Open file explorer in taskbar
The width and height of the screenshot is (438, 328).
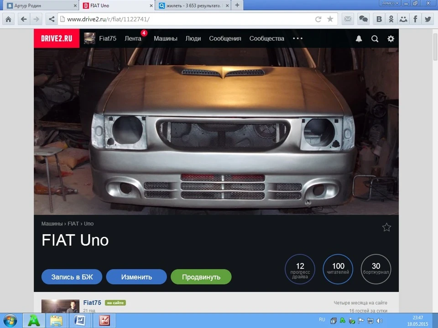click(x=57, y=321)
